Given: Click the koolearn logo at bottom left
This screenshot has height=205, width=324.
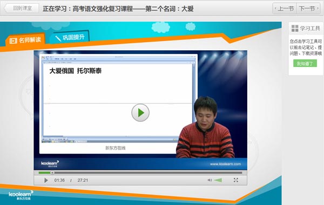Looking at the screenshot, I should 21,195.
